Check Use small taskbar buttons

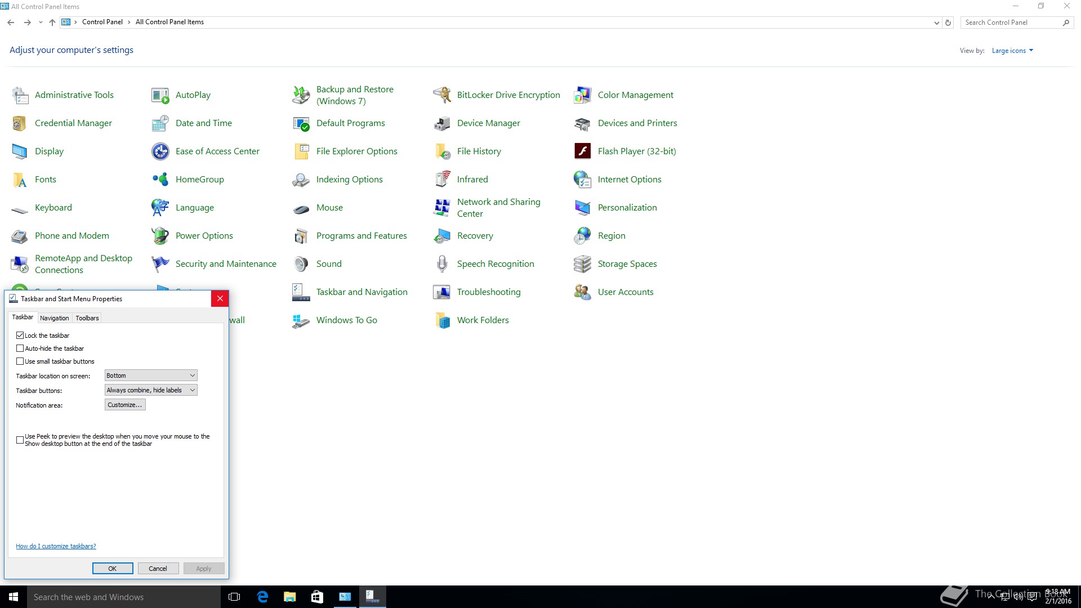coord(20,361)
